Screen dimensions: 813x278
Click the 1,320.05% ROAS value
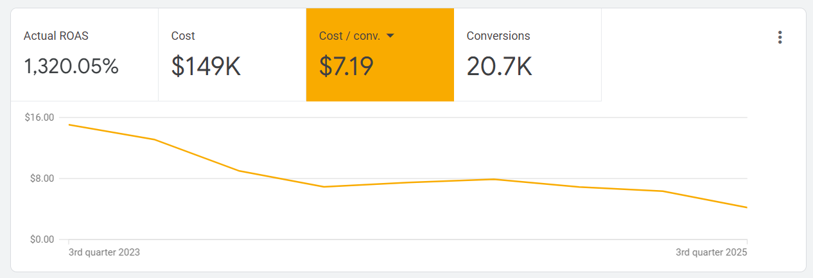click(x=71, y=66)
